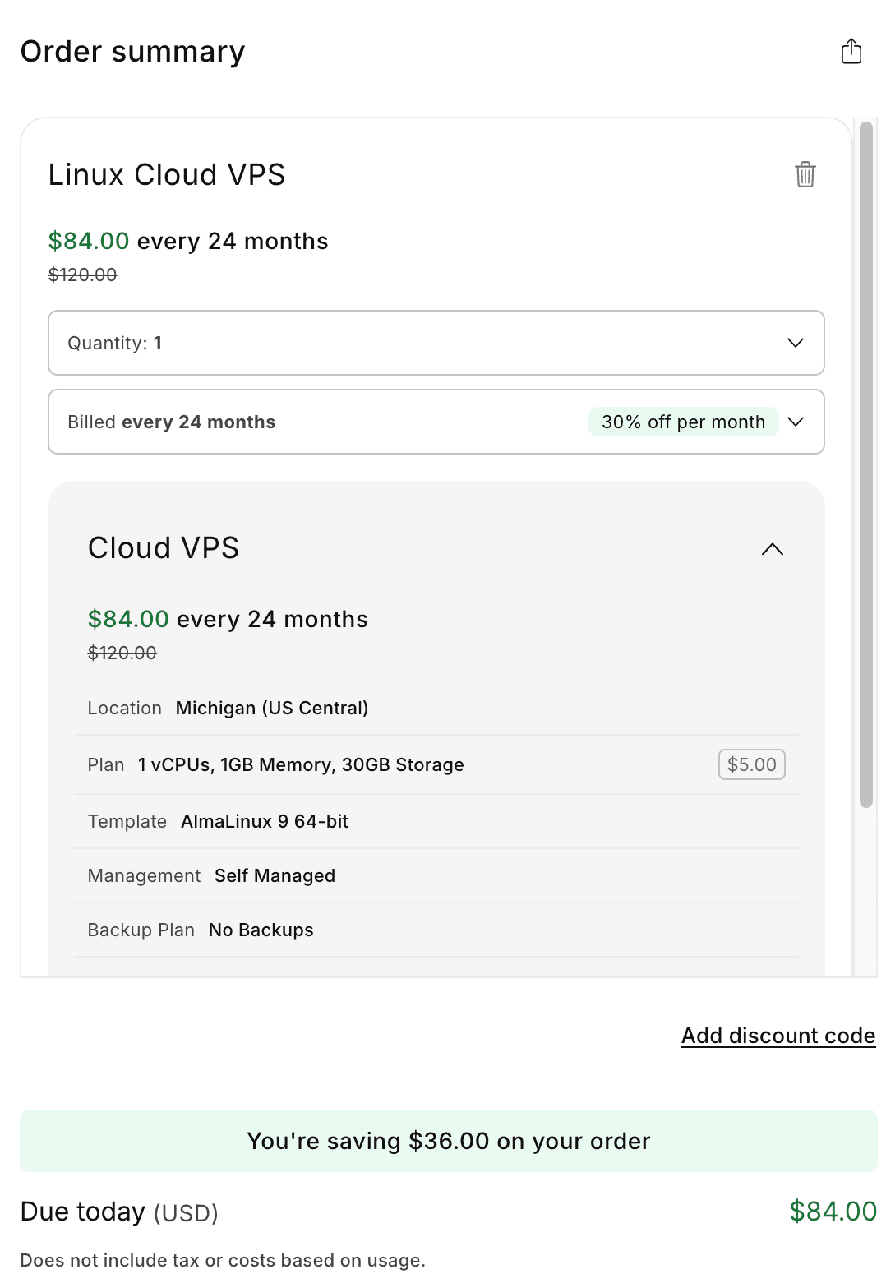Image resolution: width=886 pixels, height=1274 pixels.
Task: Open the billing term dropdown
Action: coord(794,422)
